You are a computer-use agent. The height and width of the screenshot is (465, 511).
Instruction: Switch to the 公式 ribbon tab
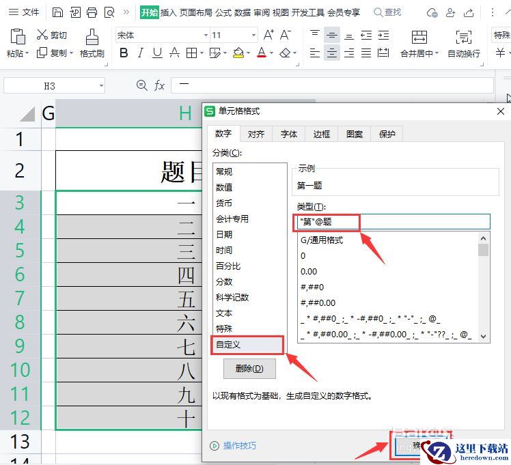[x=223, y=13]
